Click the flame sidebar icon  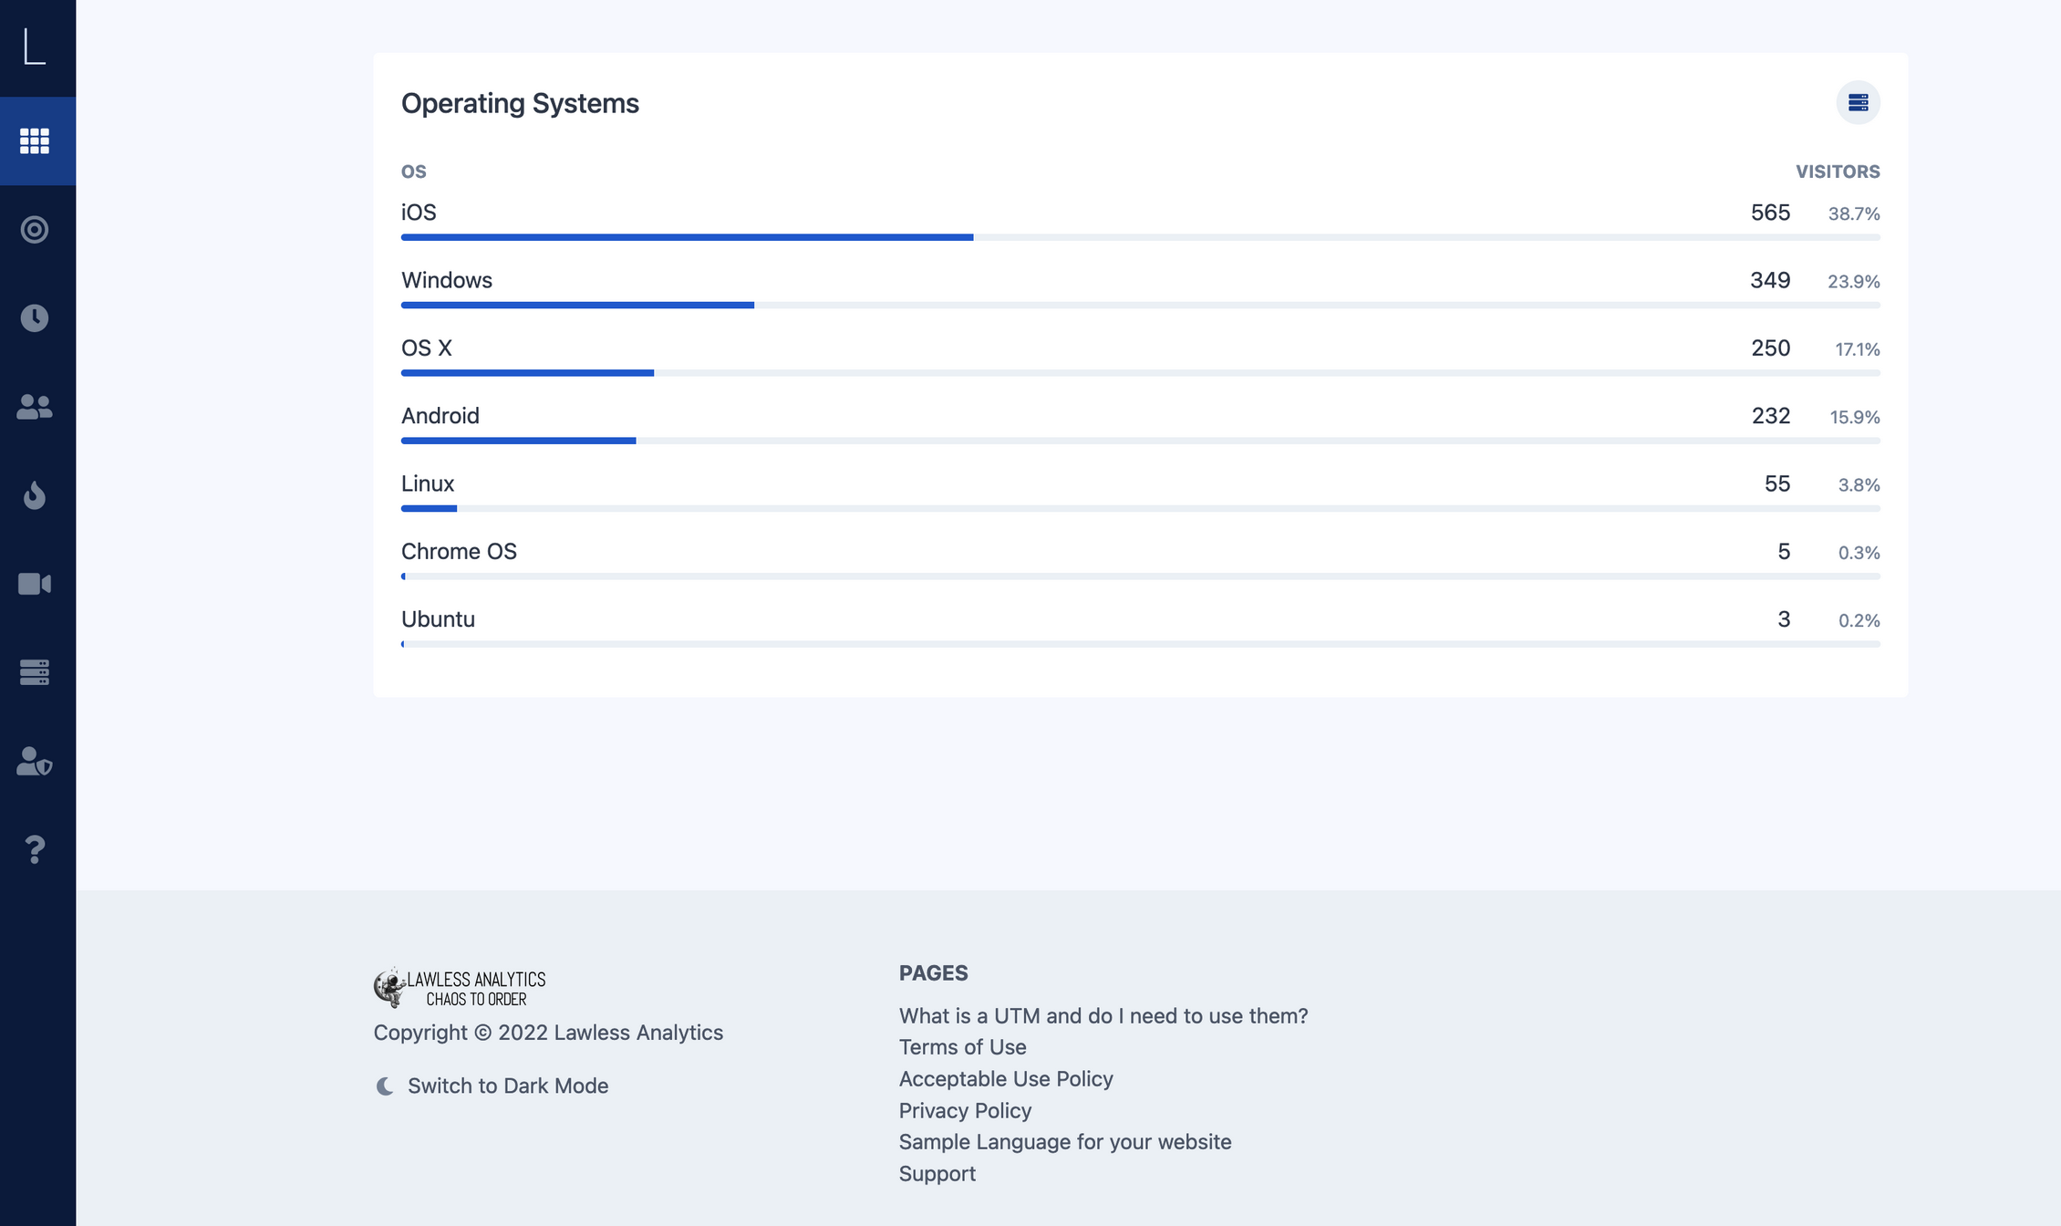pos(35,494)
